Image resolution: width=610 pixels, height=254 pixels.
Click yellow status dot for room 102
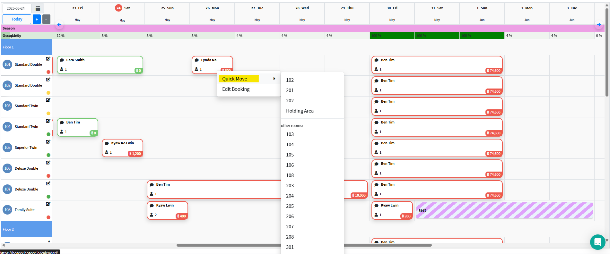click(x=48, y=93)
